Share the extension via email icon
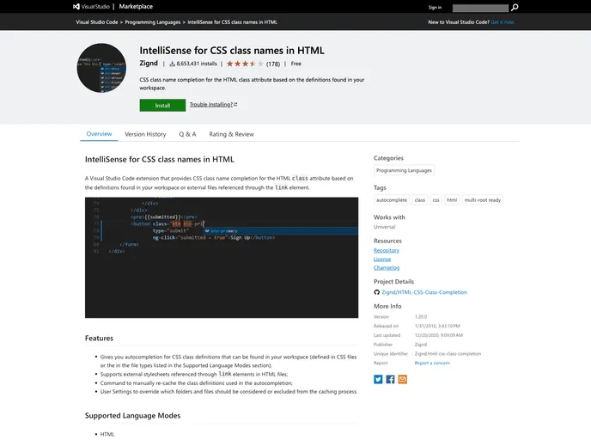Viewport: 591px width, 440px height. [x=403, y=379]
